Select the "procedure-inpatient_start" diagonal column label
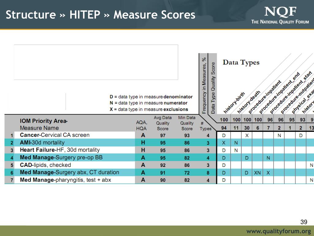 pyautogui.click(x=291, y=92)
